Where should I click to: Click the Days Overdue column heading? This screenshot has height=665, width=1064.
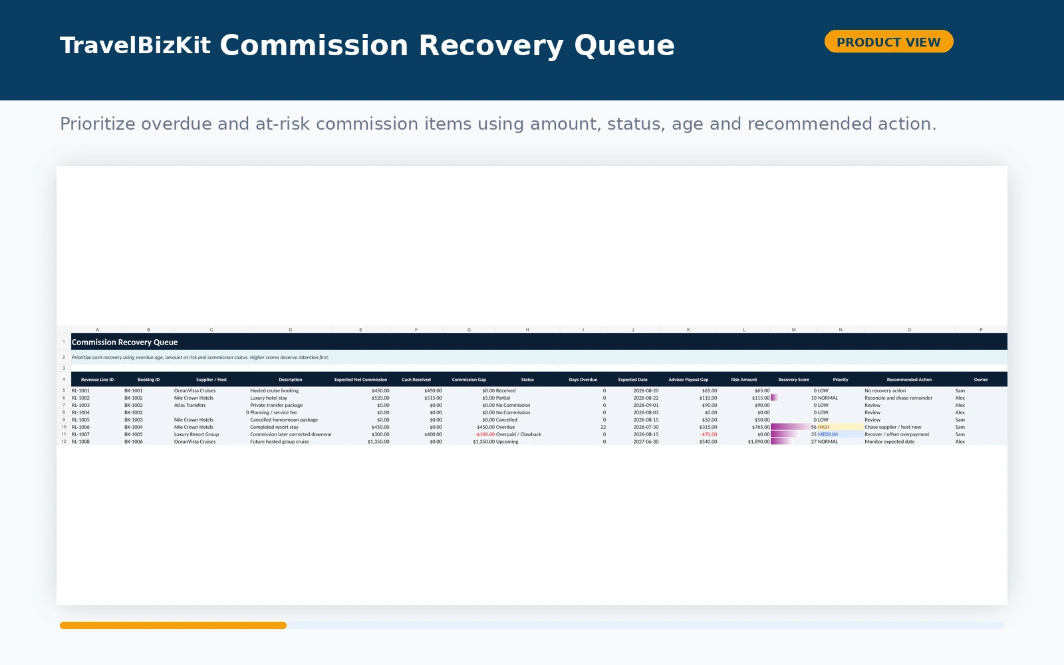click(x=583, y=380)
